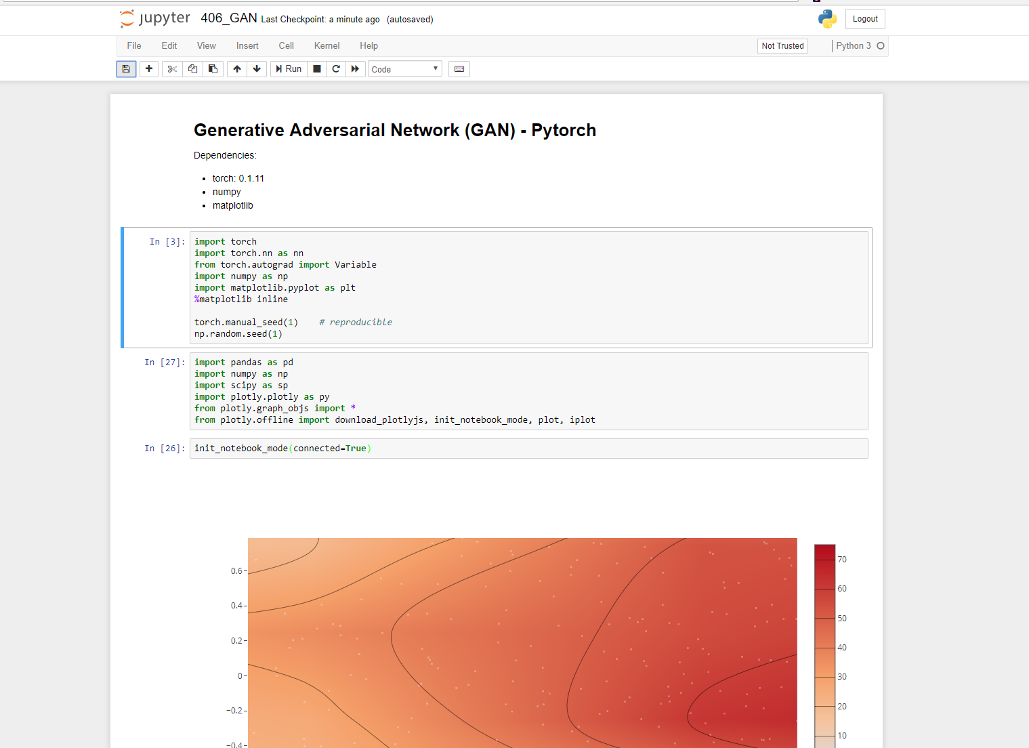
Task: Save the notebook using the save icon
Action: point(126,68)
